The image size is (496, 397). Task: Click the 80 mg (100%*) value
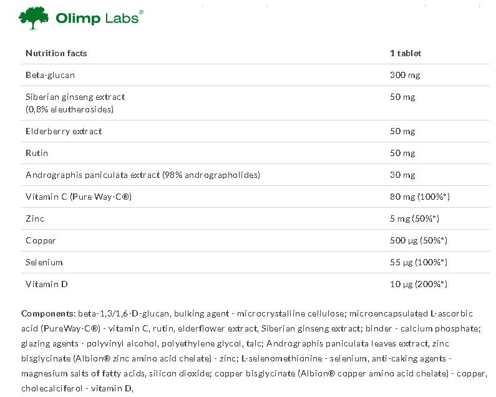click(x=419, y=197)
